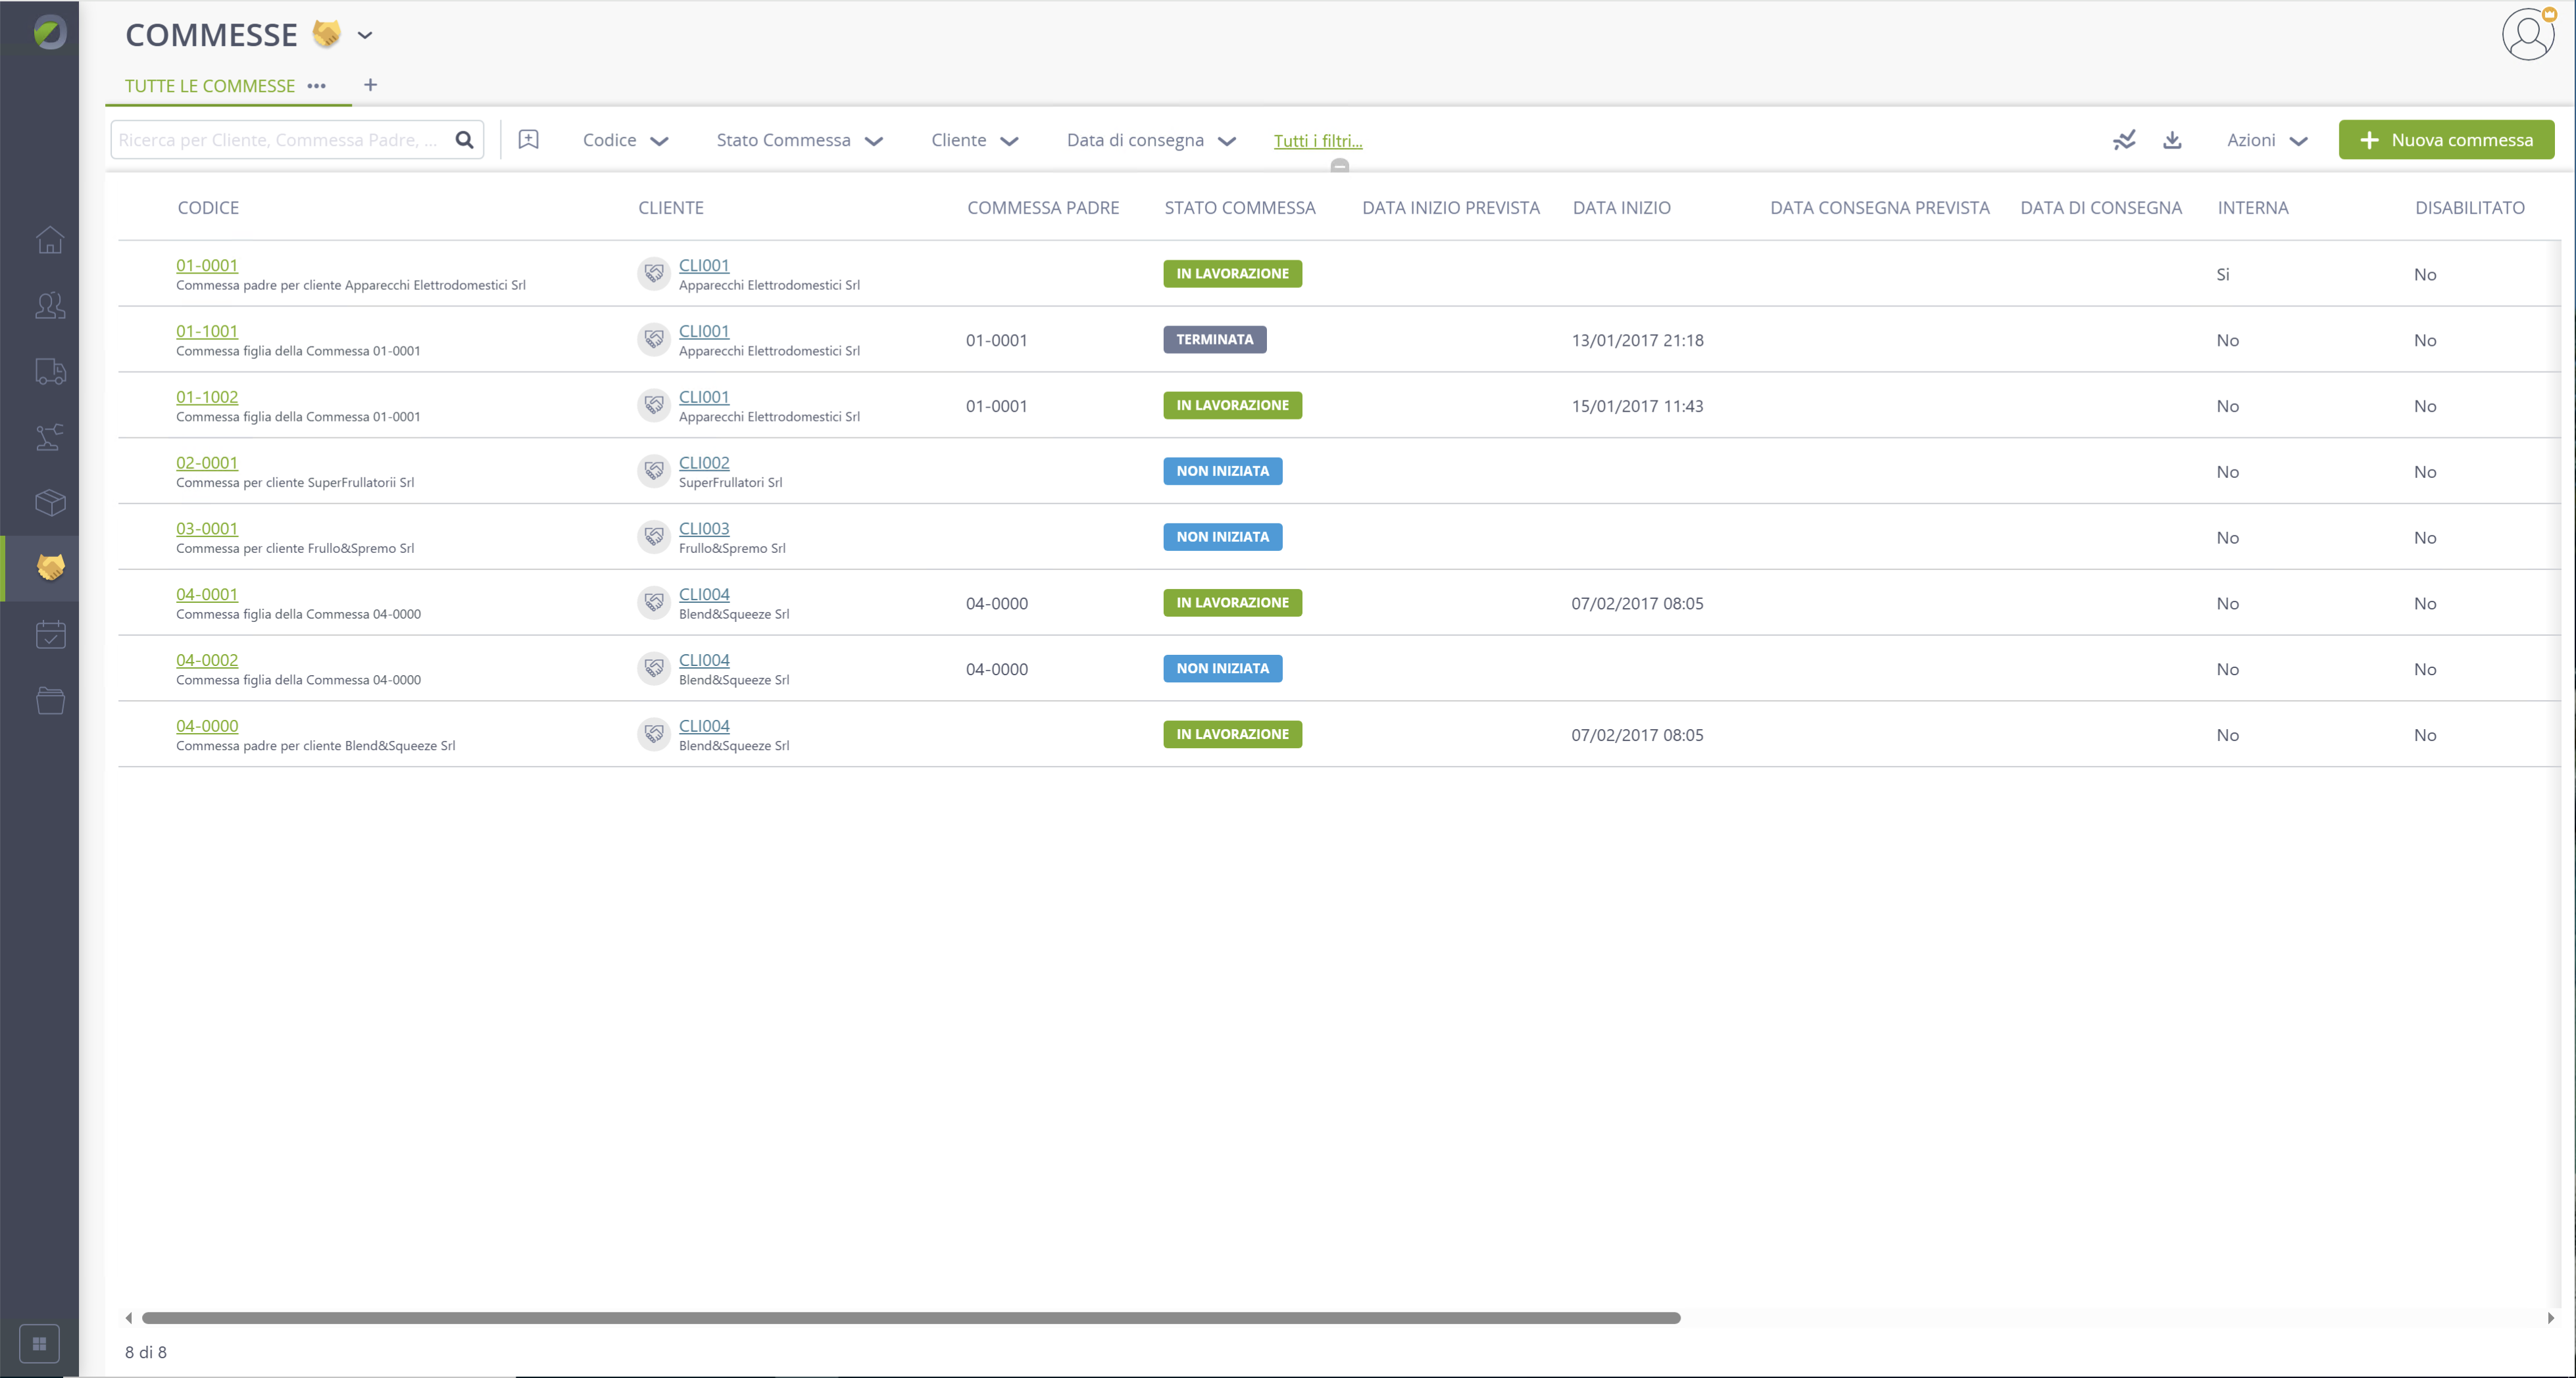The width and height of the screenshot is (2576, 1378).
Task: Click the scroll right arrow
Action: point(2550,1318)
